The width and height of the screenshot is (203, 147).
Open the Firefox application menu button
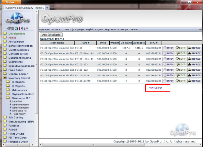tap(12, 2)
